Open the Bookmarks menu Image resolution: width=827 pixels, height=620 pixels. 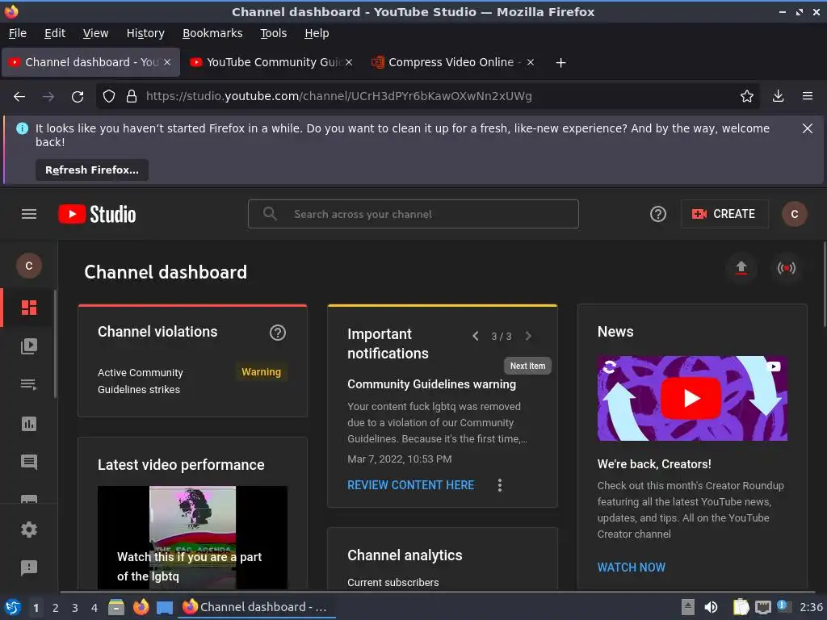point(212,33)
